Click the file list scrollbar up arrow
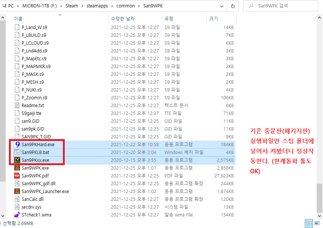 tap(320, 18)
